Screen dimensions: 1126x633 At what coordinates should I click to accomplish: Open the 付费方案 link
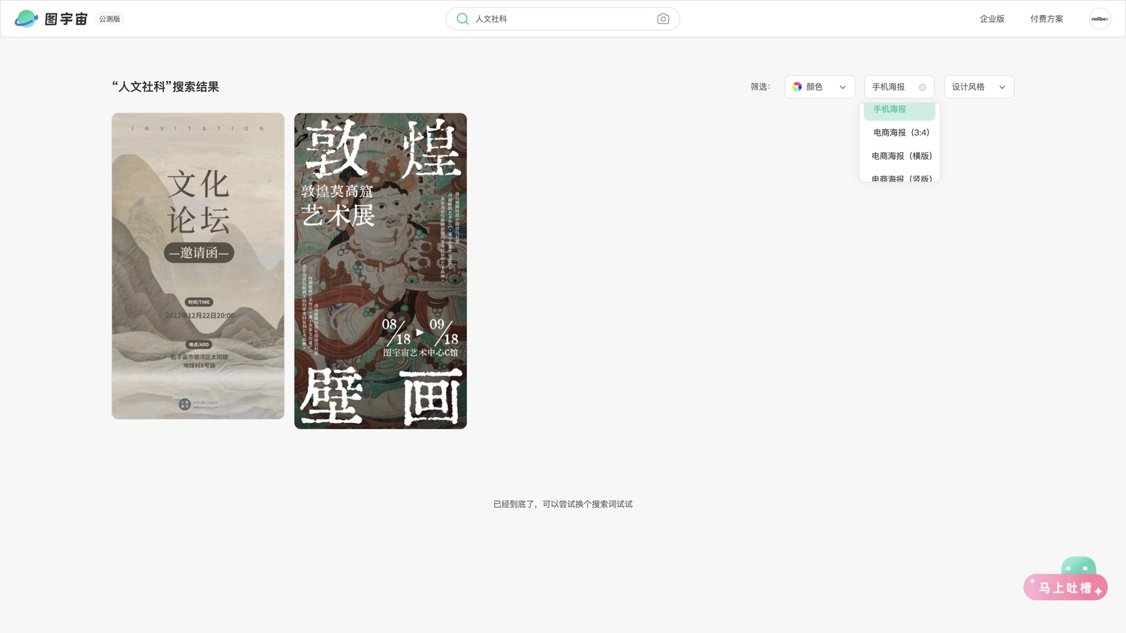click(1046, 19)
